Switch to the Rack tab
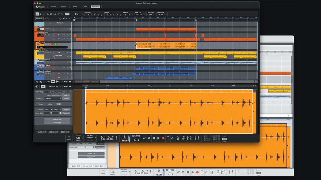This screenshot has height=180, width=321. 85,7
